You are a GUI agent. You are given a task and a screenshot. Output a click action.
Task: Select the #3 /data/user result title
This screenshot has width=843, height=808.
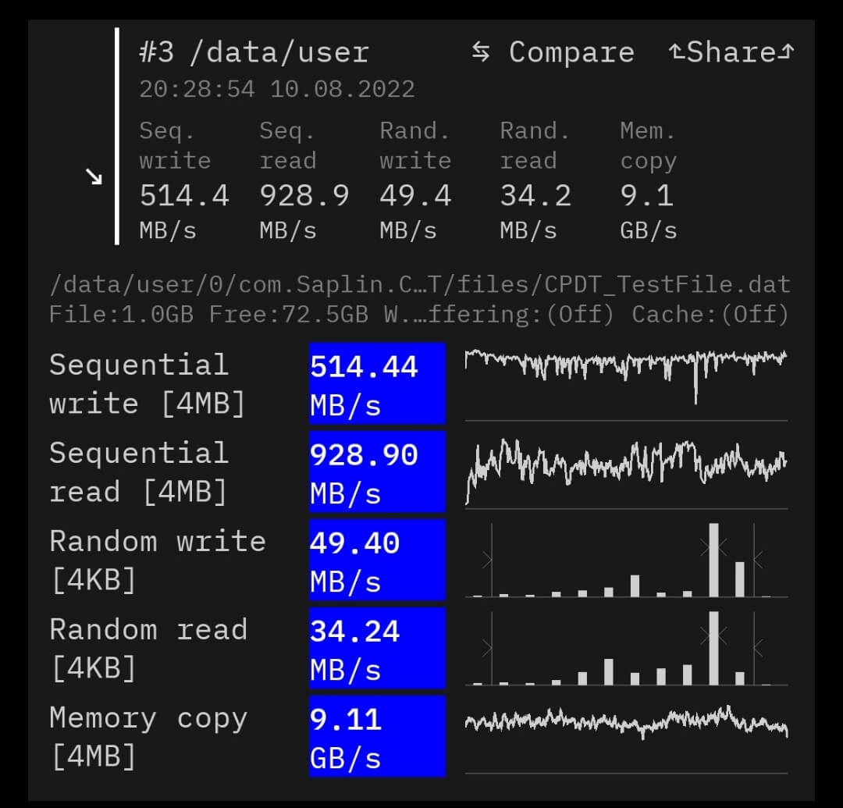(254, 52)
